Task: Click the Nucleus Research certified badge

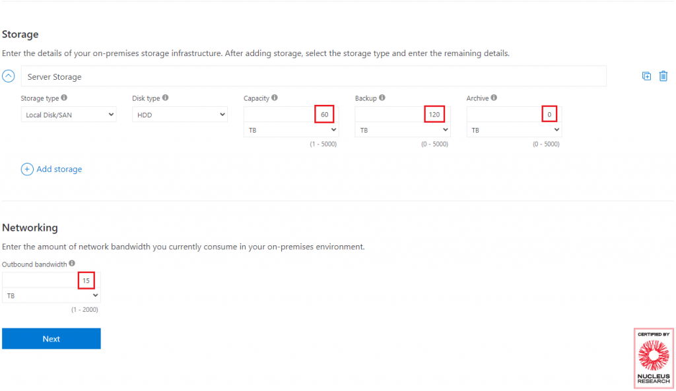Action: tap(654, 359)
